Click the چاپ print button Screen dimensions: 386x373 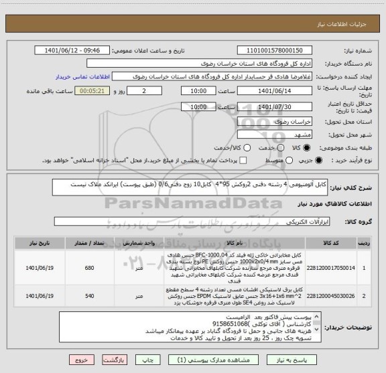(147, 360)
